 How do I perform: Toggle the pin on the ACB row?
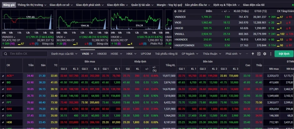point(3,76)
